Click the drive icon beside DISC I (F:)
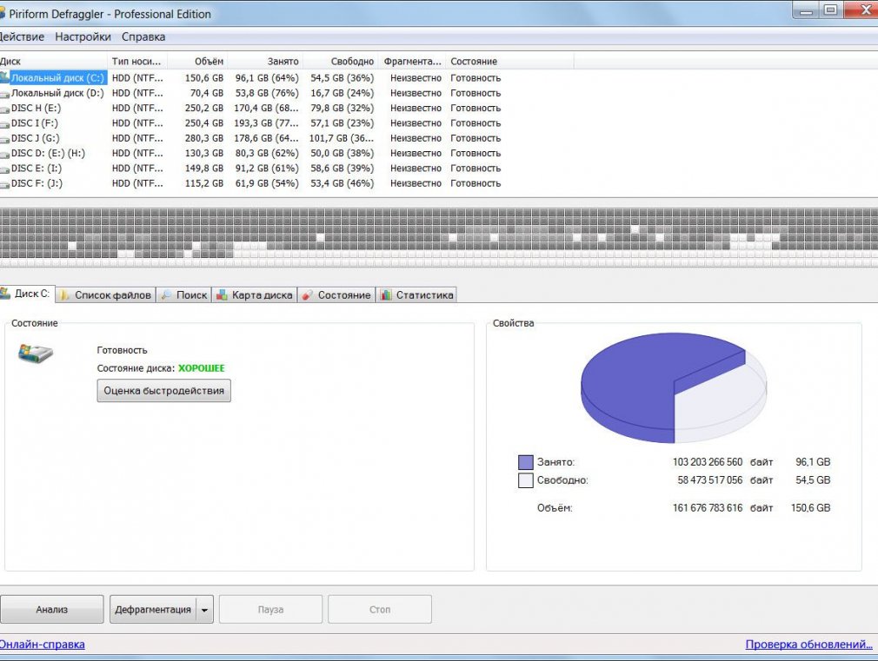This screenshot has height=661, width=878. tap(4, 123)
